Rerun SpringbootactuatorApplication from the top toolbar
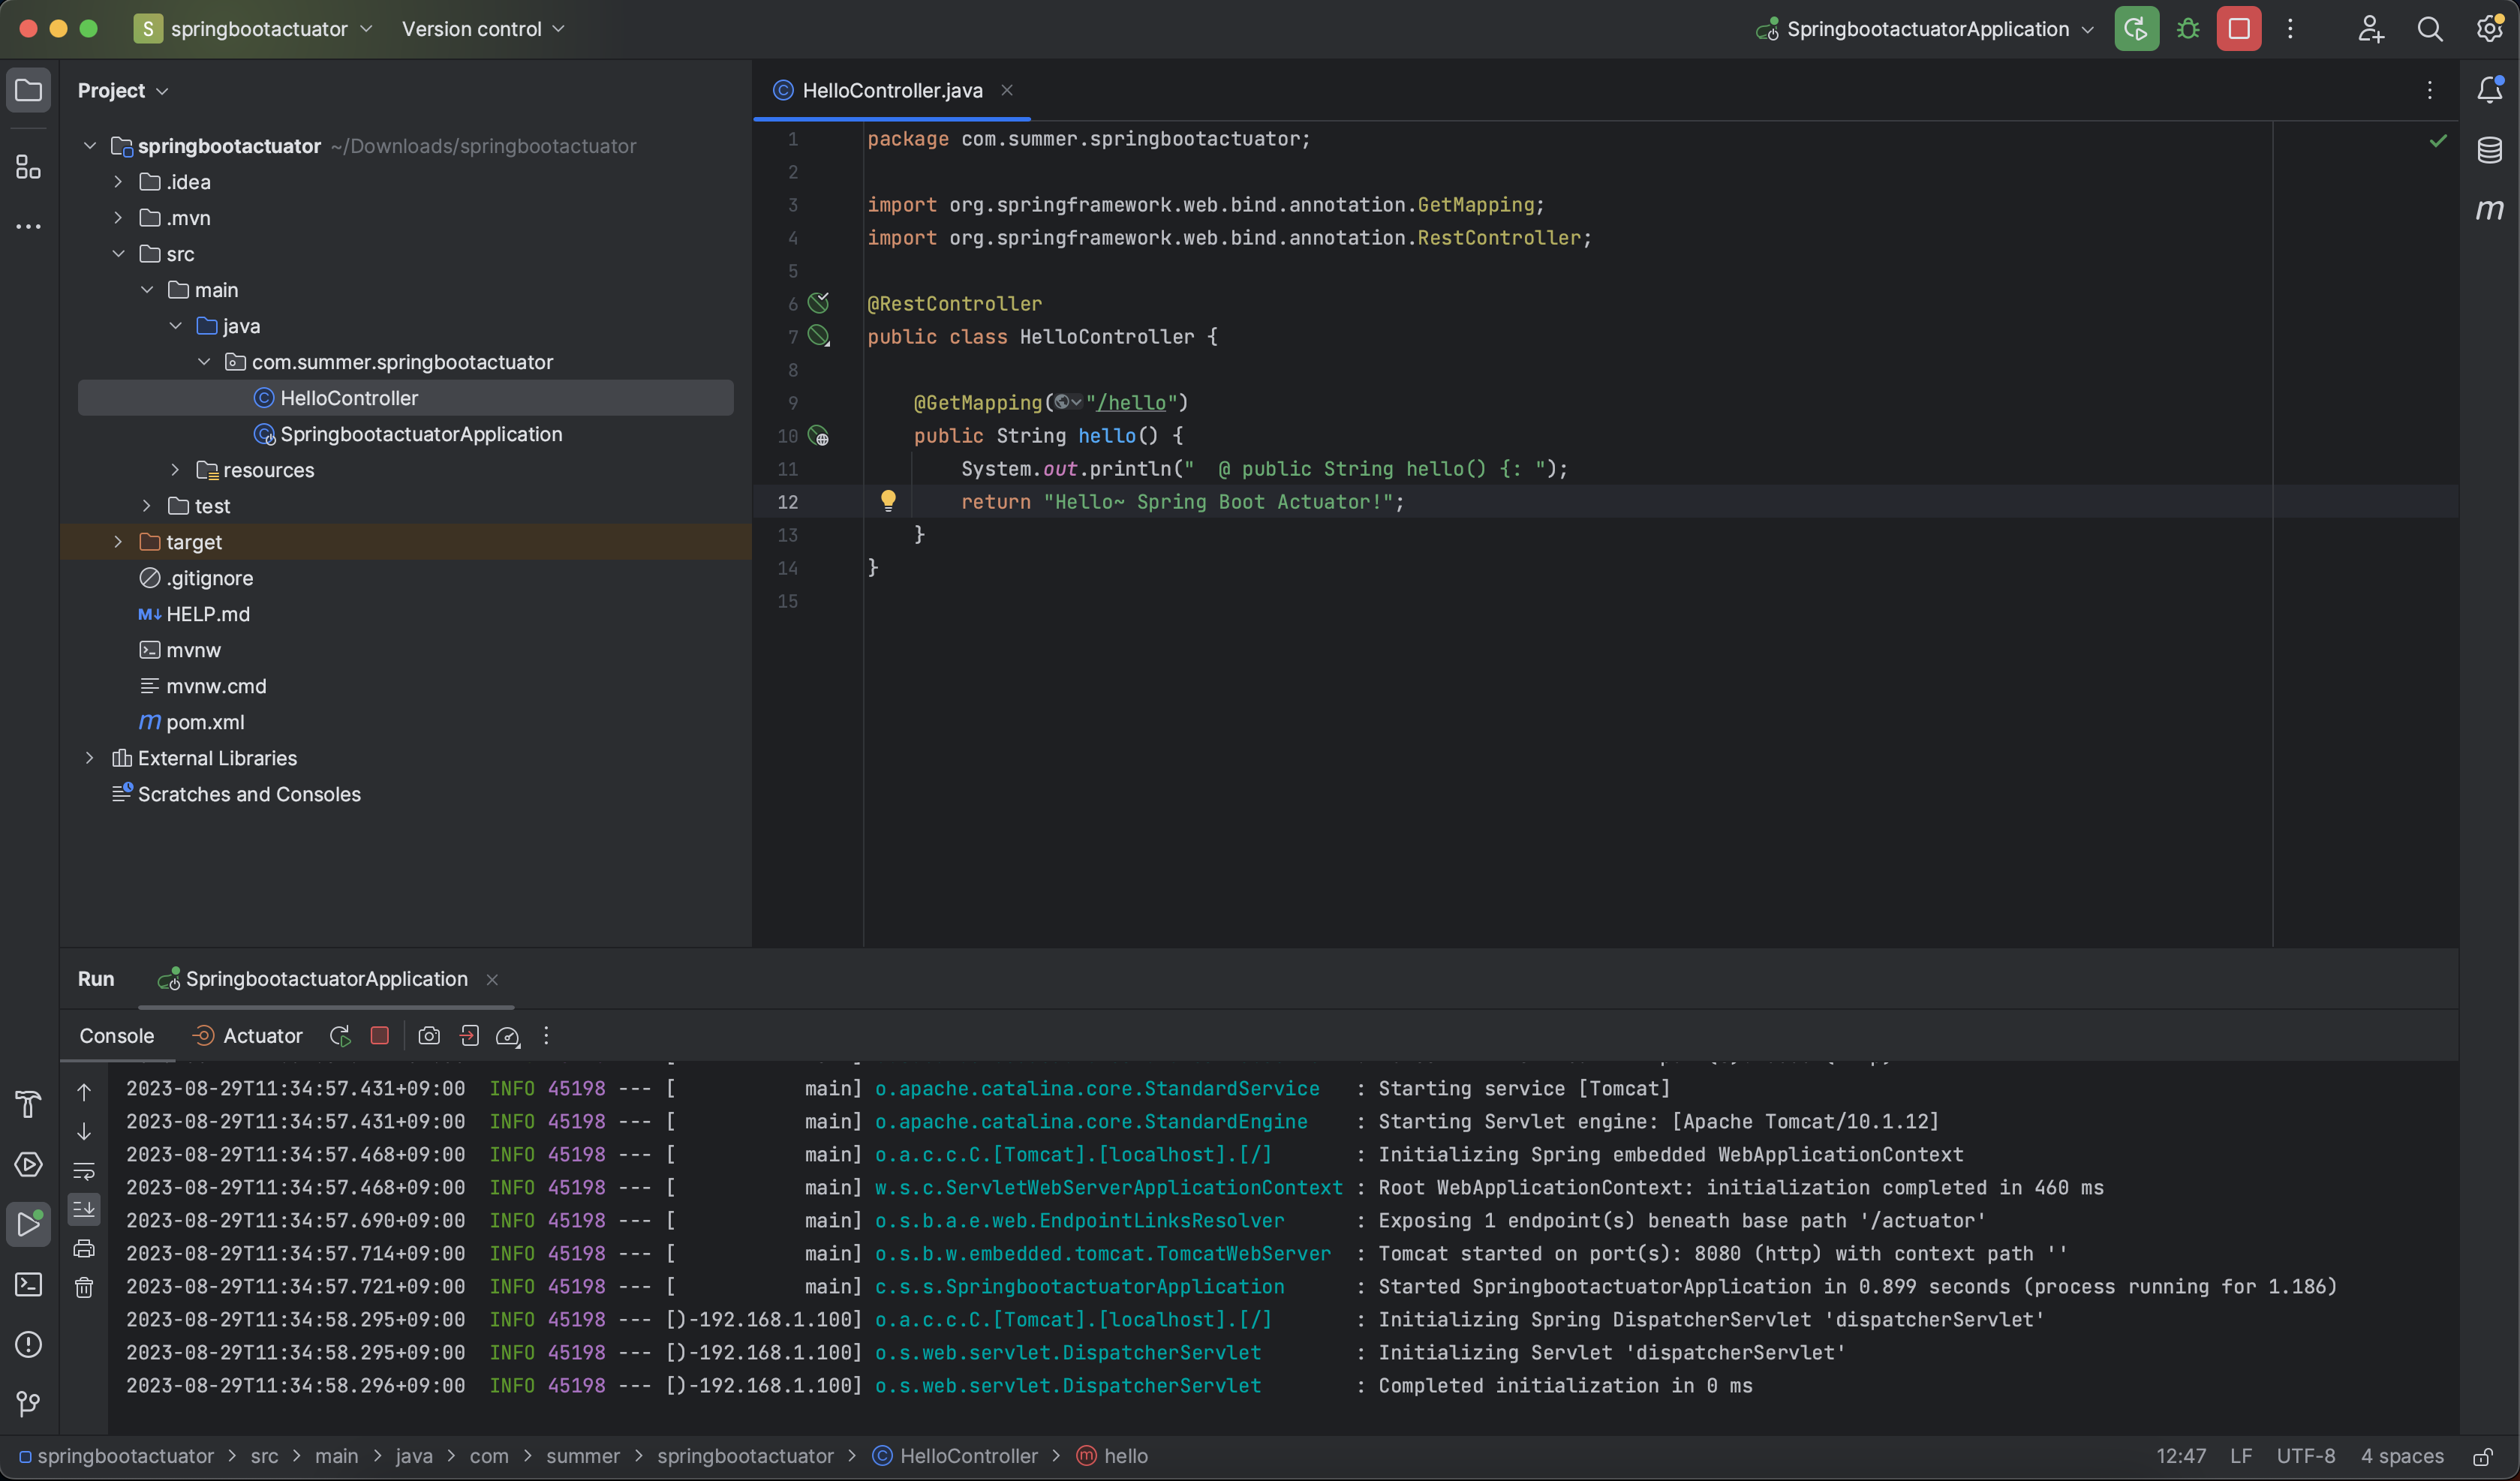 coord(2136,29)
